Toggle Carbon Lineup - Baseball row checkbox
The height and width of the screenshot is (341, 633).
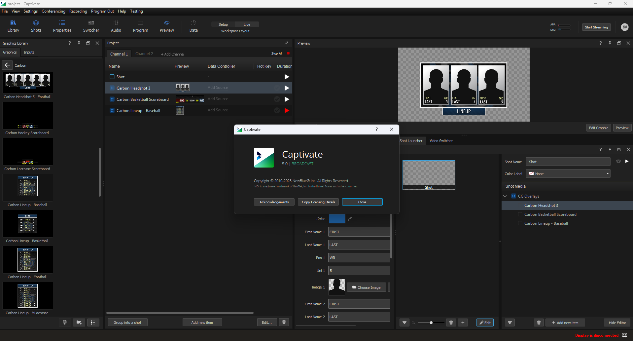[x=112, y=110]
